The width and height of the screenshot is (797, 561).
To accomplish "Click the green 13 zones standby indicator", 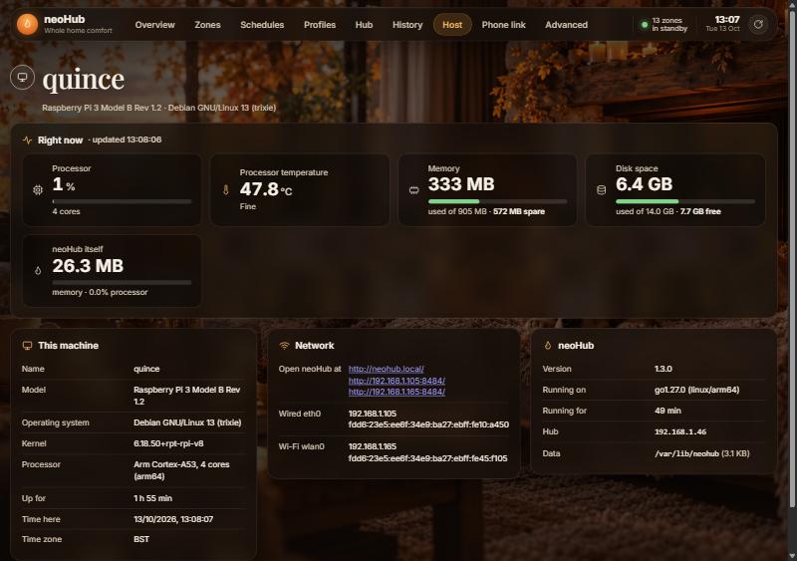I will pos(644,25).
